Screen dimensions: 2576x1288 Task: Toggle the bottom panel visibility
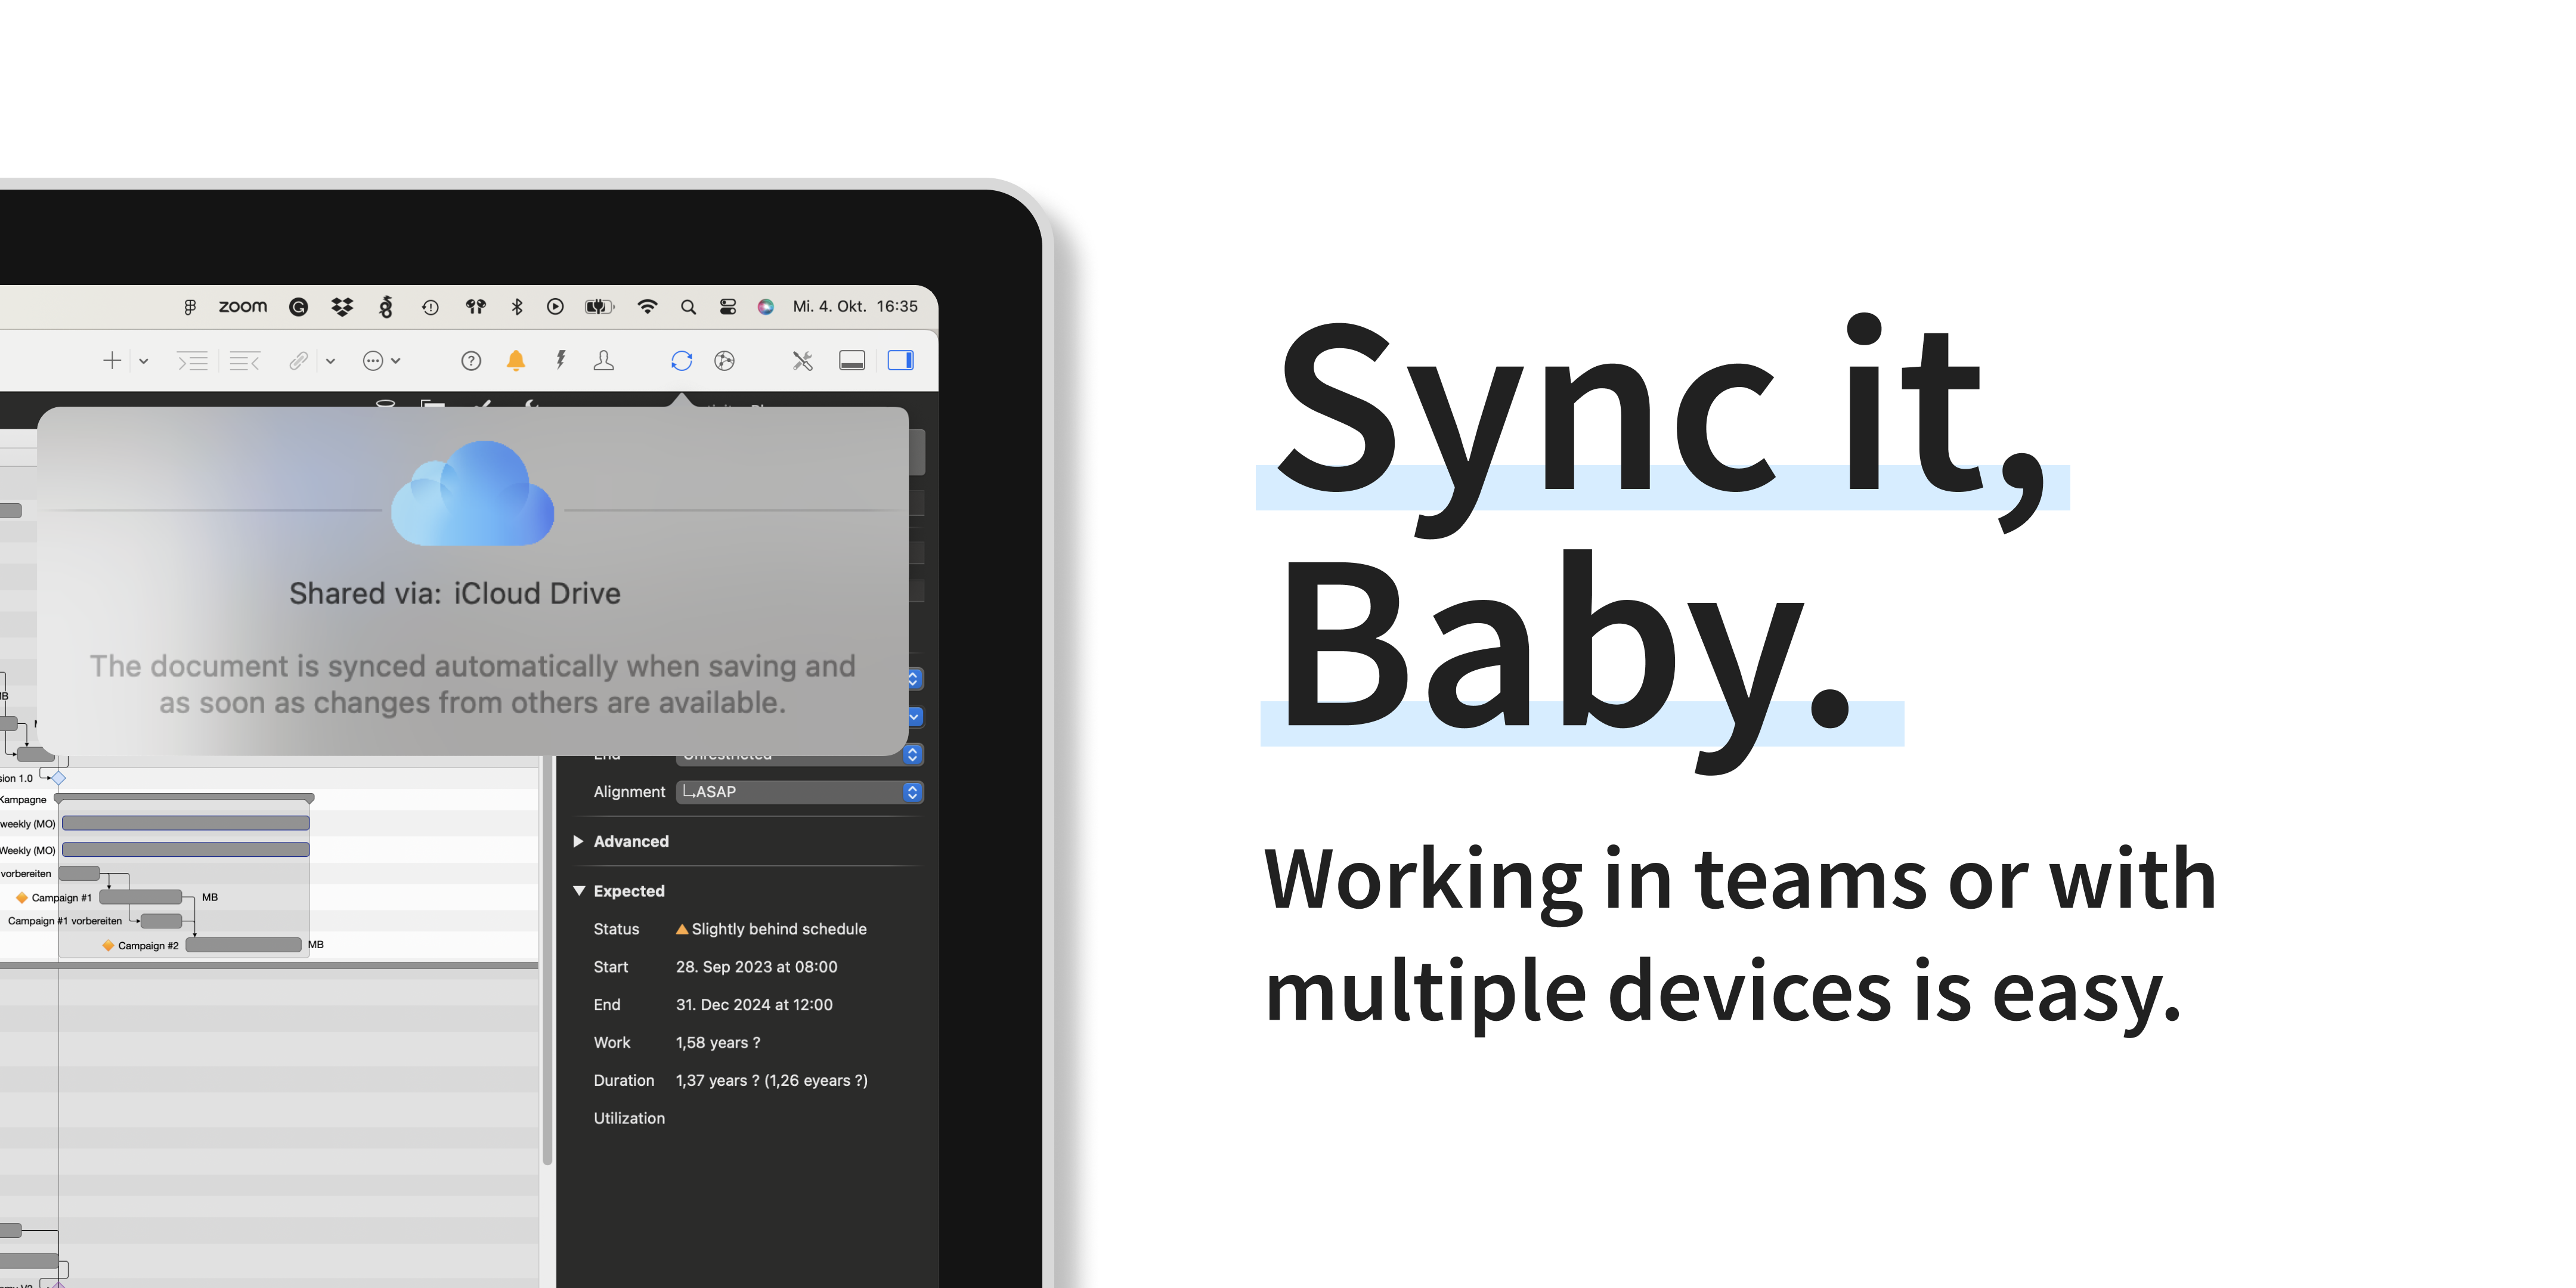coord(852,360)
